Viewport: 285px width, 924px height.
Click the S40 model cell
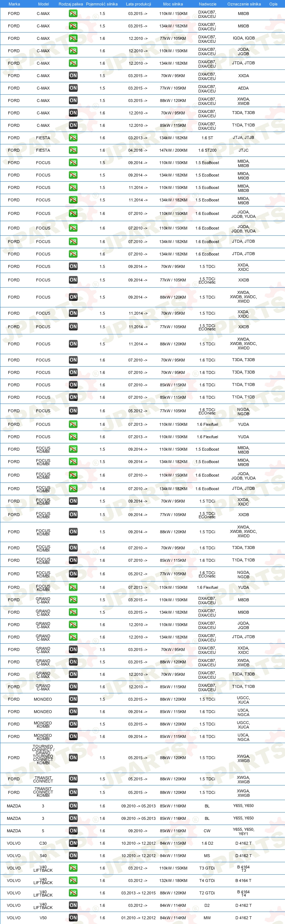point(43,856)
